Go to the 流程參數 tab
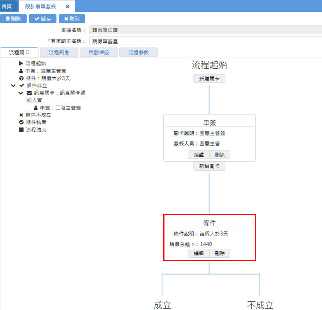322x310 pixels. point(138,53)
